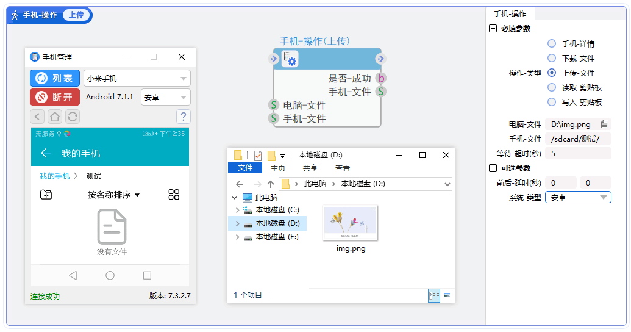Viewport: 631px width, 332px height.
Task: Click the 列表 button
Action: (x=55, y=78)
